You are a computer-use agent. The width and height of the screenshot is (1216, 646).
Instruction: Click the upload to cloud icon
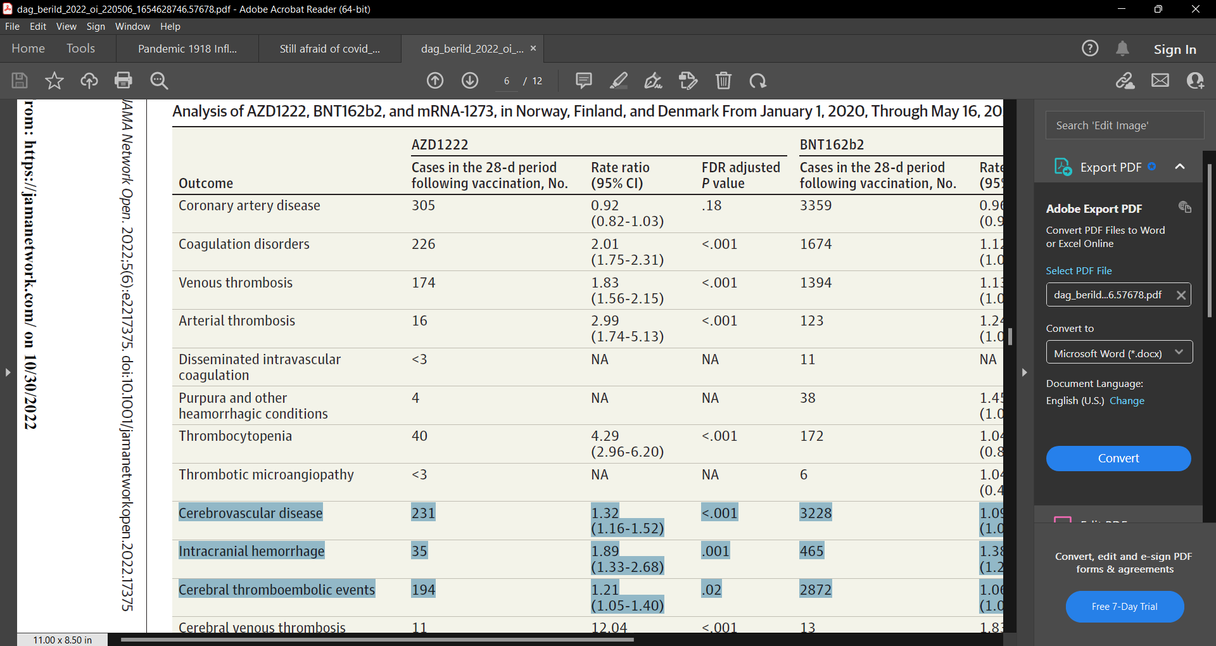[x=89, y=80]
